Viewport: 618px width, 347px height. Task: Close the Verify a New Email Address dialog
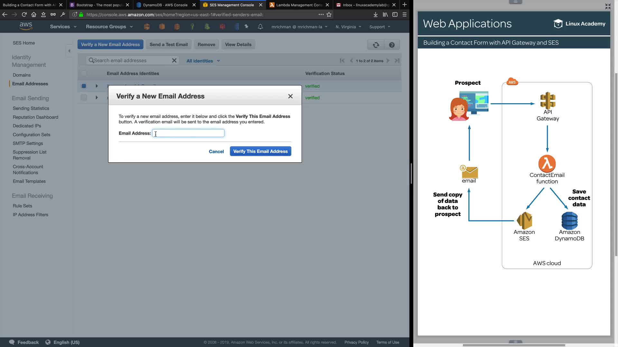point(290,96)
